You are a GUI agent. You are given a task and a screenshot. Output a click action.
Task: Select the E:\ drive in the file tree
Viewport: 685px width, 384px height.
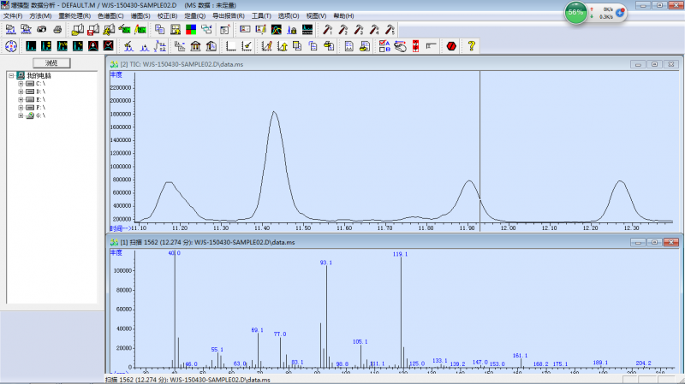pyautogui.click(x=39, y=99)
